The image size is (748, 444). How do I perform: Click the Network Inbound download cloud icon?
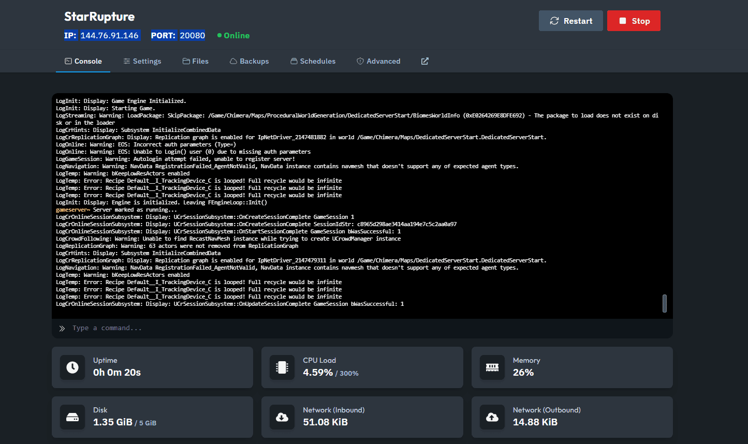(x=282, y=417)
